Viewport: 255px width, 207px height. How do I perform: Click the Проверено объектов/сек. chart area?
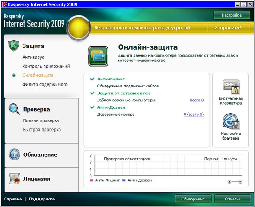pyautogui.click(x=127, y=159)
